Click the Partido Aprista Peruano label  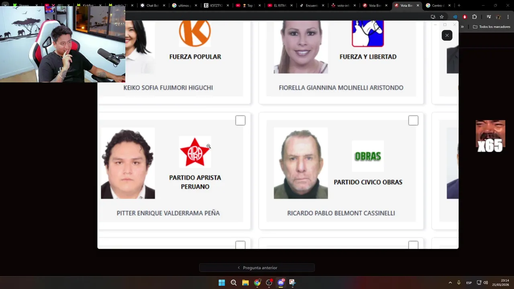click(195, 182)
